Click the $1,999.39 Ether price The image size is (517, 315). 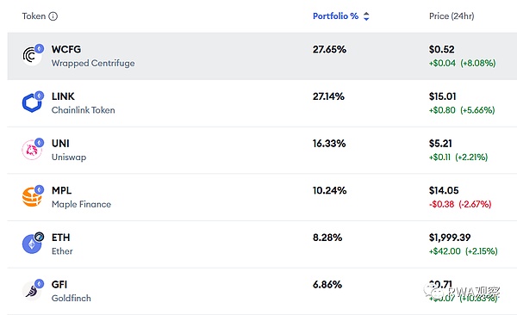[450, 238]
